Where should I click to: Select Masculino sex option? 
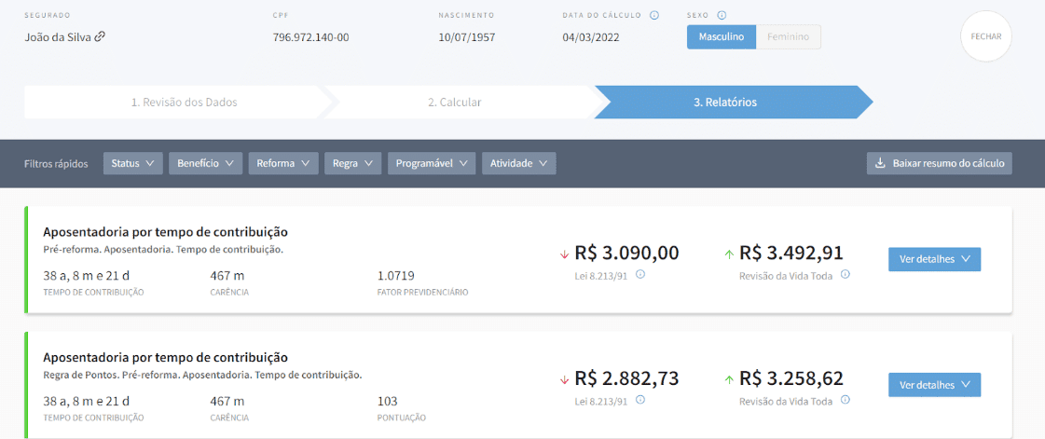(x=721, y=37)
